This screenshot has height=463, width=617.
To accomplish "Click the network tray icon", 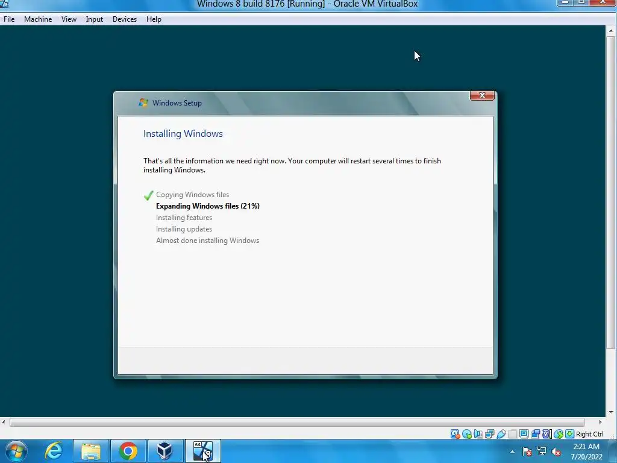I will (x=542, y=452).
